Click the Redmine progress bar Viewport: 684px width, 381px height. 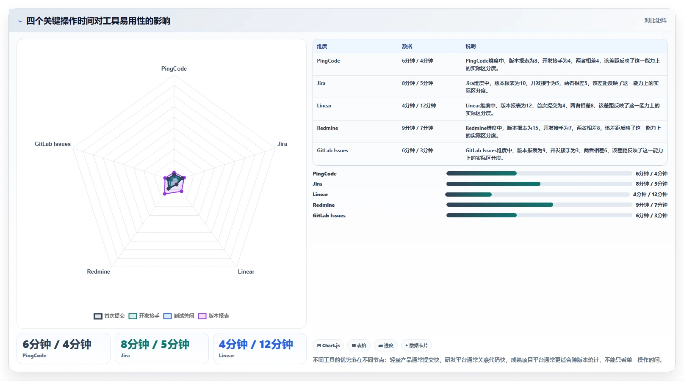tap(539, 205)
